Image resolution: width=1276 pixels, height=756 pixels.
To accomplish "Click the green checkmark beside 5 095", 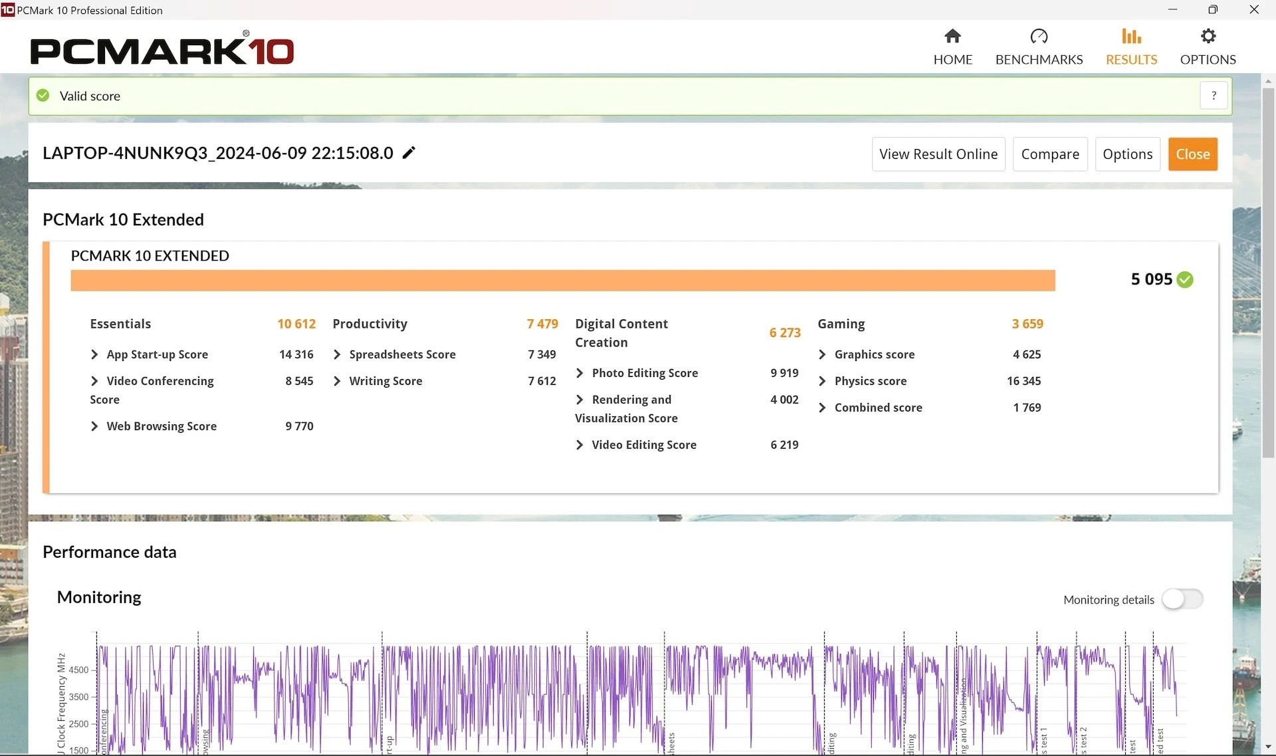I will [x=1185, y=280].
